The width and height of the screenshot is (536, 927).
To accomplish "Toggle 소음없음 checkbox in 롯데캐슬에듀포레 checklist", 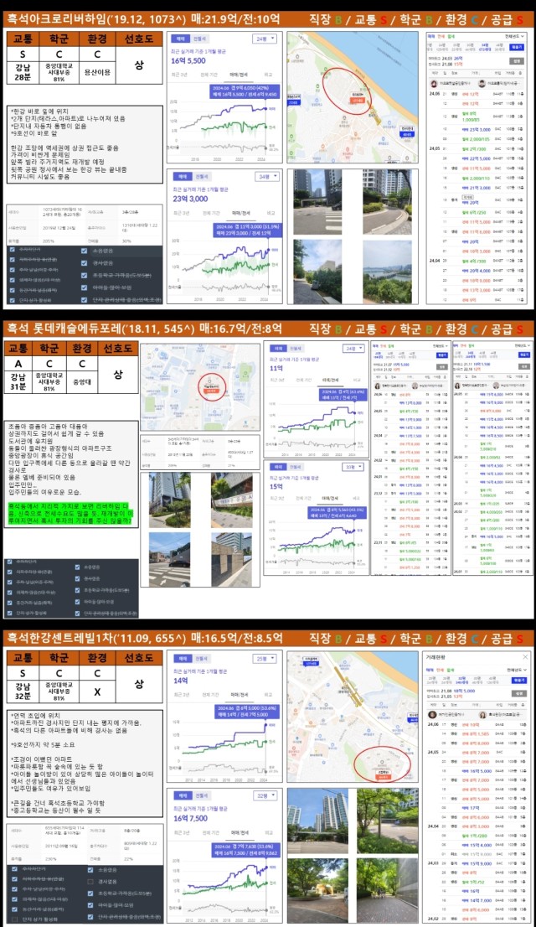I will point(77,567).
